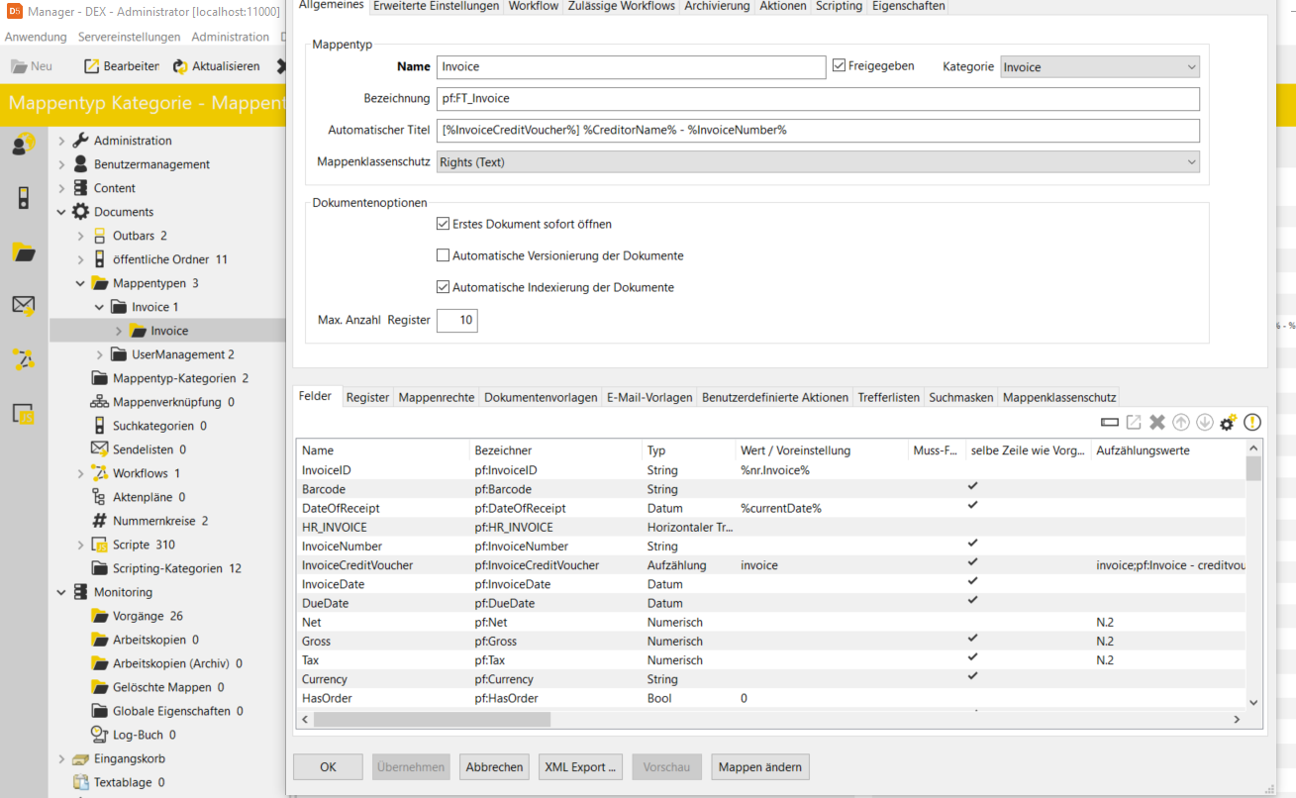Viewport: 1296px width, 798px height.
Task: Click the Bezeichnung input field
Action: [818, 98]
